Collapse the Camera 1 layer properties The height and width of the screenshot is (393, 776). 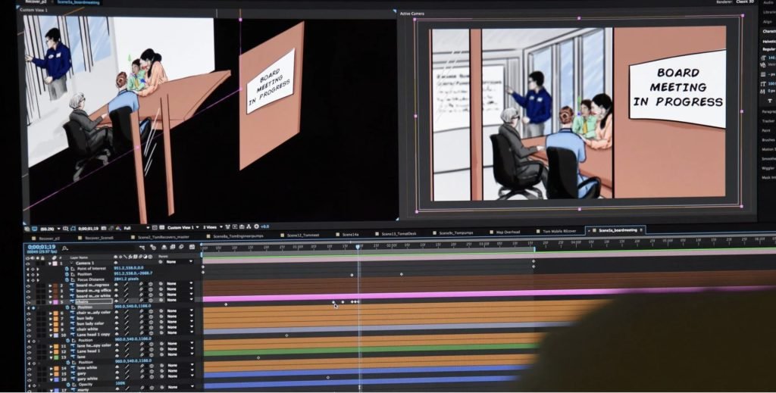tap(50, 264)
